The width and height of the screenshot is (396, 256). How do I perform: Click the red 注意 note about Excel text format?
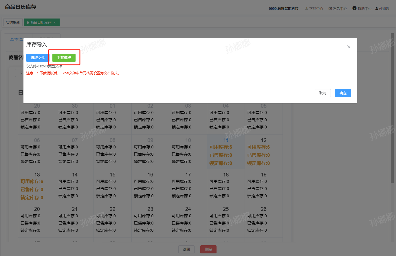[73, 73]
